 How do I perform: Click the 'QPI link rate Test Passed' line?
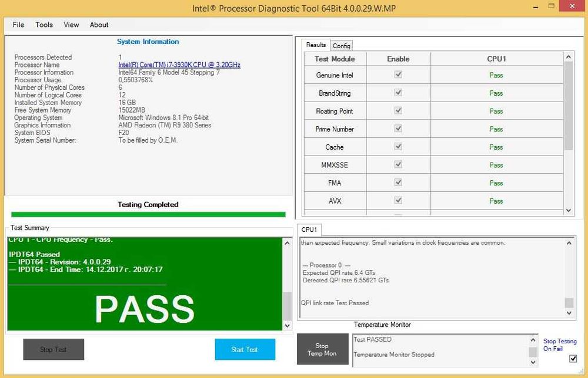pos(335,303)
